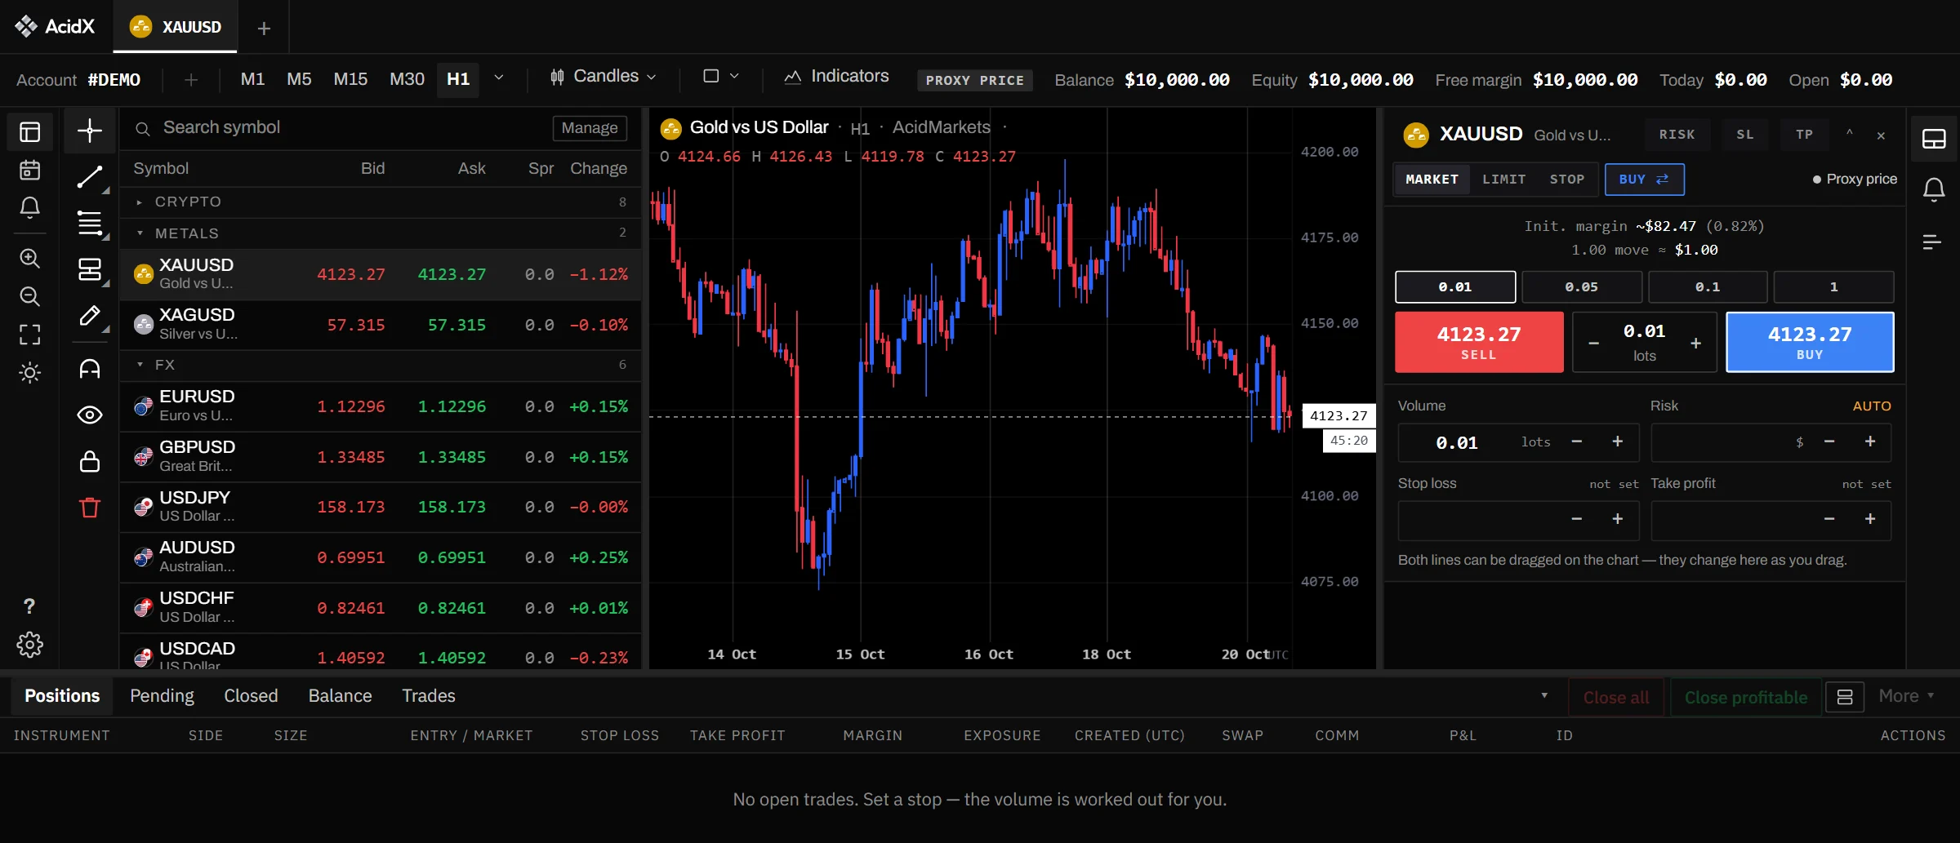Image resolution: width=1960 pixels, height=843 pixels.
Task: Open alerts bell in left sidebar
Action: tap(29, 207)
